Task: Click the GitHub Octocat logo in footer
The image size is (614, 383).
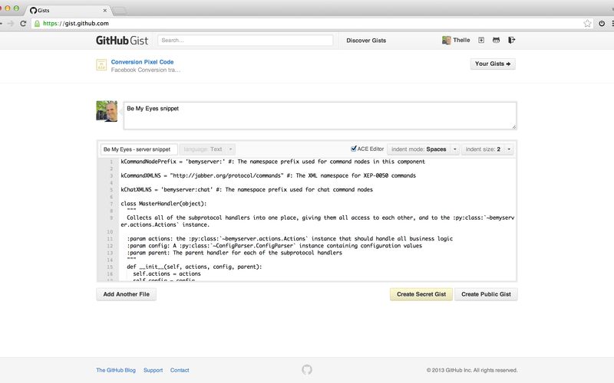Action: [307, 369]
